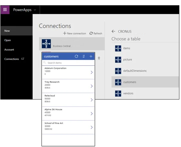The width and height of the screenshot is (181, 147).
Task: Select New in the left sidebar
Action: [17, 31]
